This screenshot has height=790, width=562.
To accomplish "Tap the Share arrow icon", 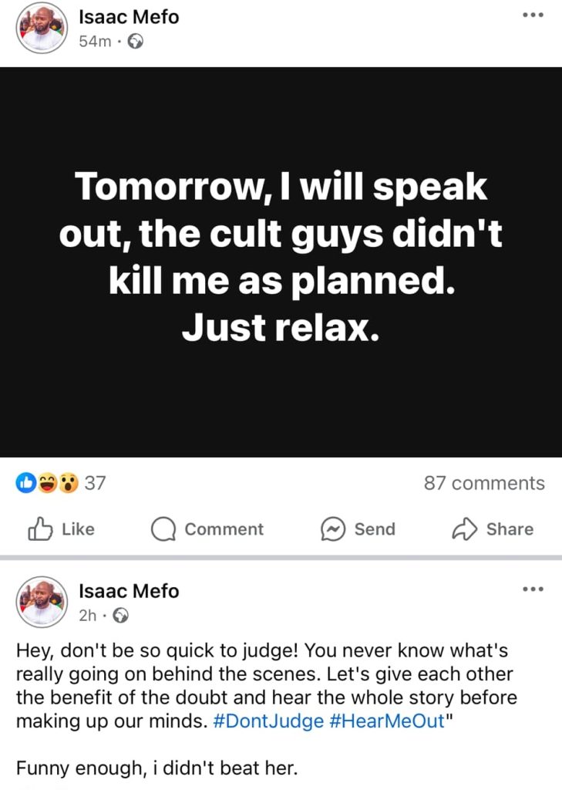I will click(464, 529).
